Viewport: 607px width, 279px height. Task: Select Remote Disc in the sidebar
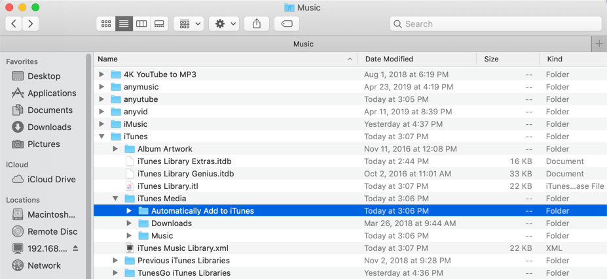(x=45, y=231)
